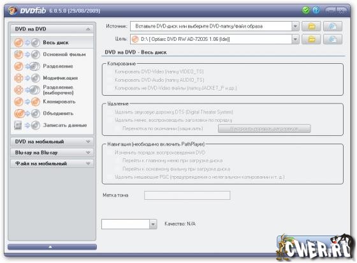Click the Цель target drive field

[211, 39]
